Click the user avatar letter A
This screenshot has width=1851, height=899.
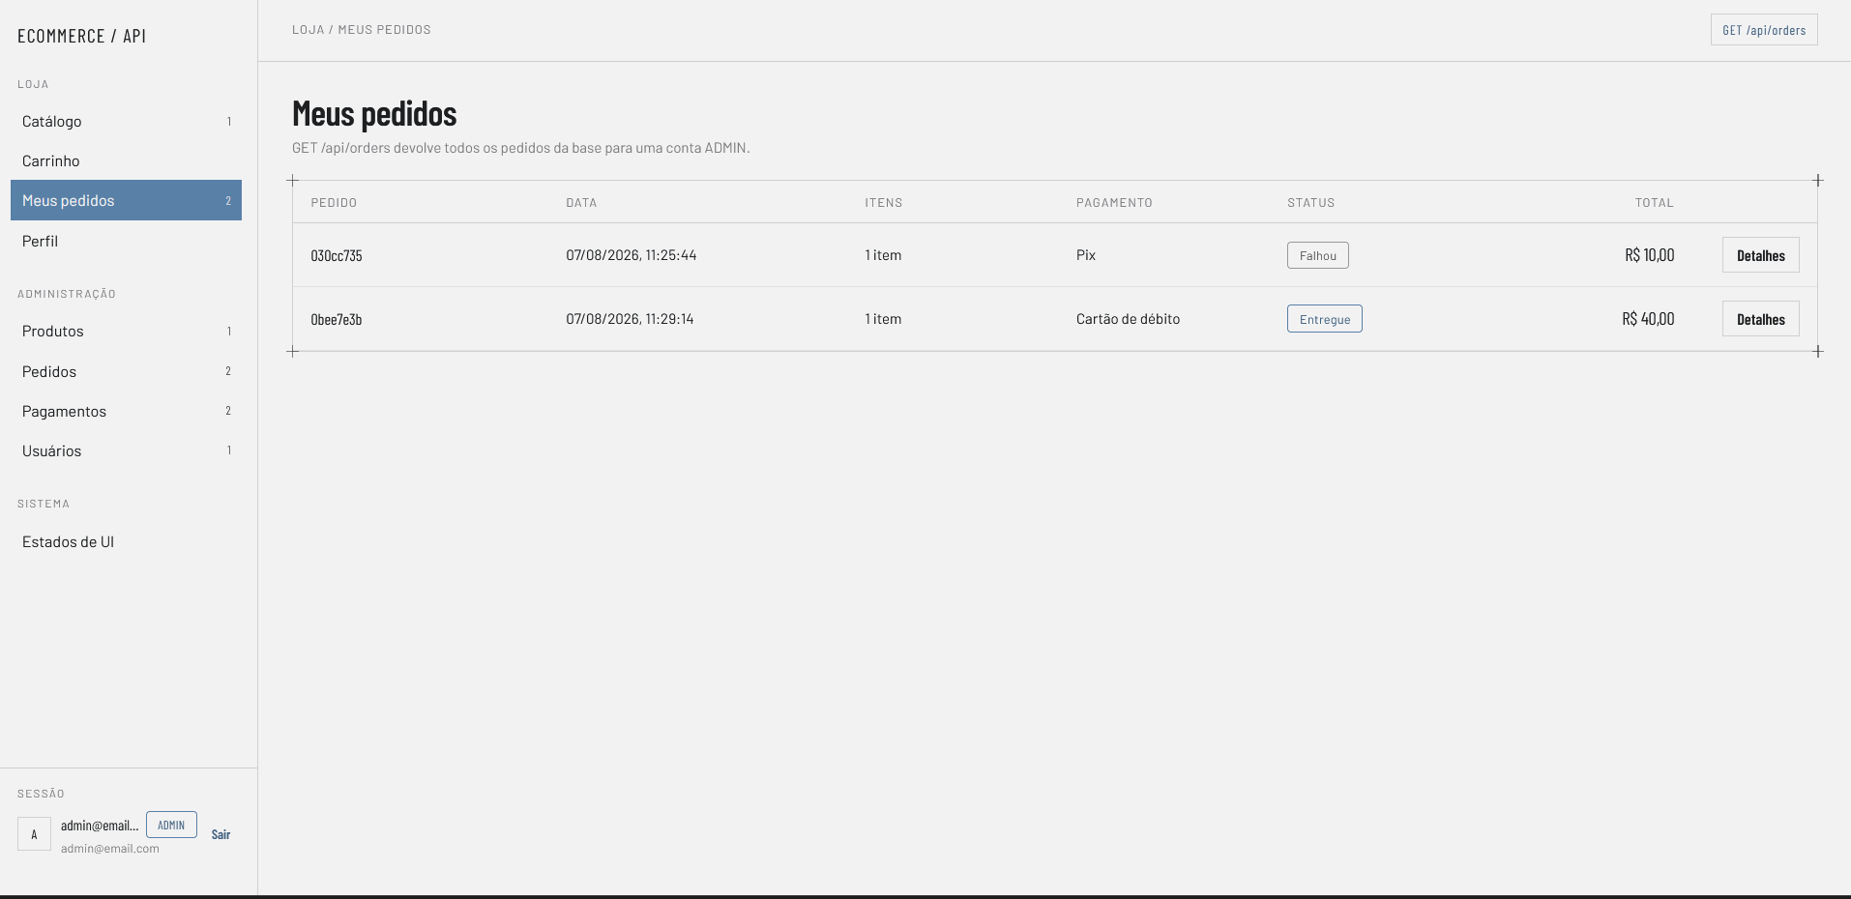point(34,834)
